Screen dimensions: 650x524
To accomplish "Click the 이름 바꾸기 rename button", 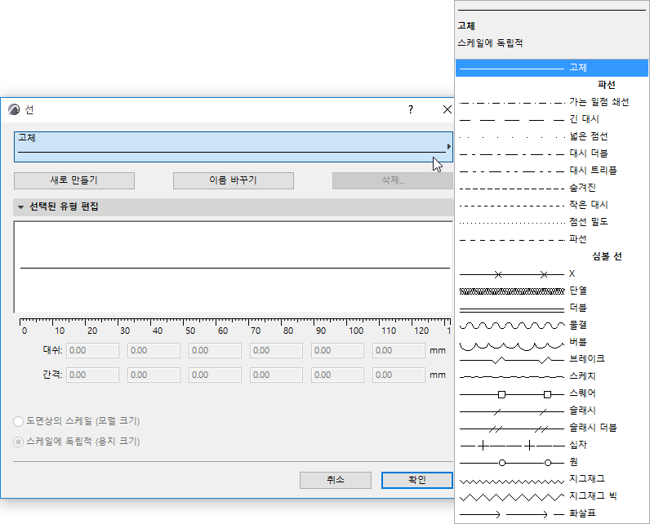I will coord(234,180).
